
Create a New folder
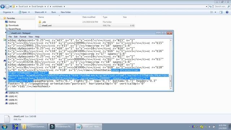tap(66, 12)
